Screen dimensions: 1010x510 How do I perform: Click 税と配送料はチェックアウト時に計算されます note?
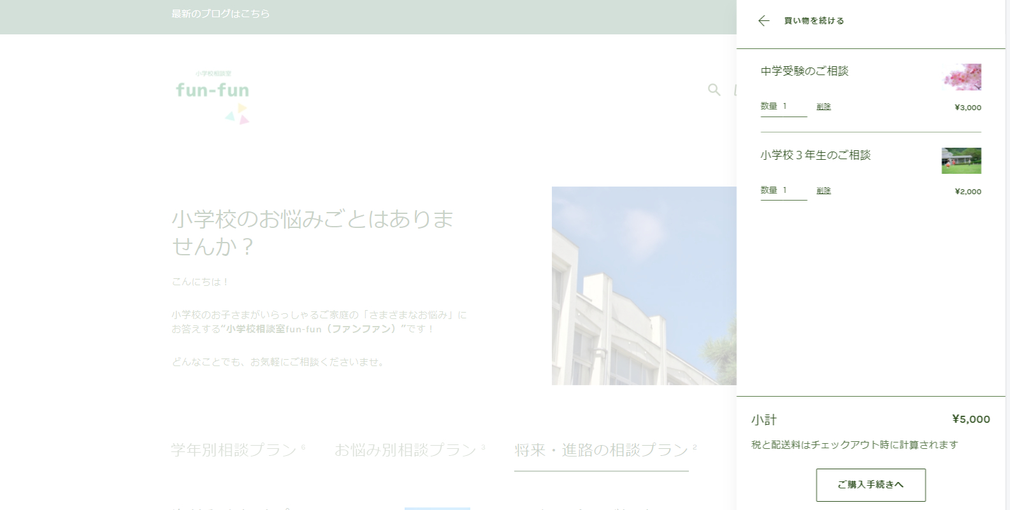coord(855,445)
